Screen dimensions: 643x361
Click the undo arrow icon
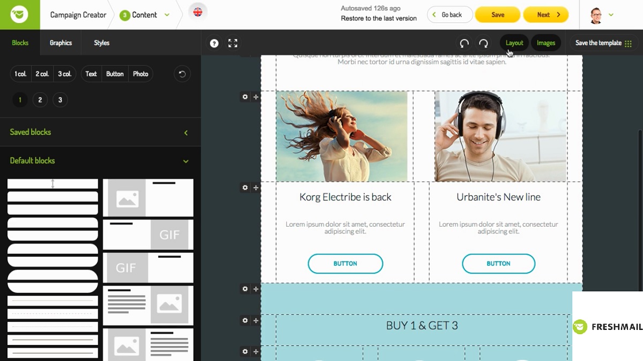464,43
